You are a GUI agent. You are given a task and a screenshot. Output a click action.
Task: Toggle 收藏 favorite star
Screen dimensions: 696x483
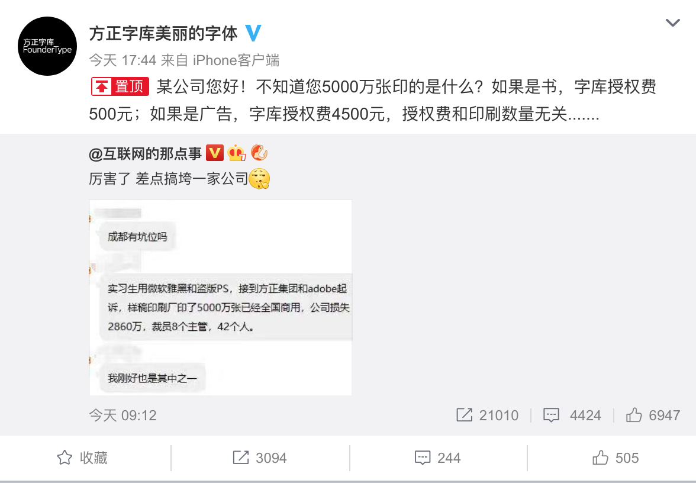click(82, 458)
